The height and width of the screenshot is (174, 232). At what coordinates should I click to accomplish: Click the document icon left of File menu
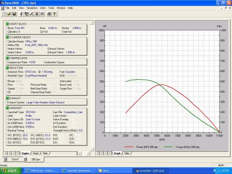click(2, 8)
